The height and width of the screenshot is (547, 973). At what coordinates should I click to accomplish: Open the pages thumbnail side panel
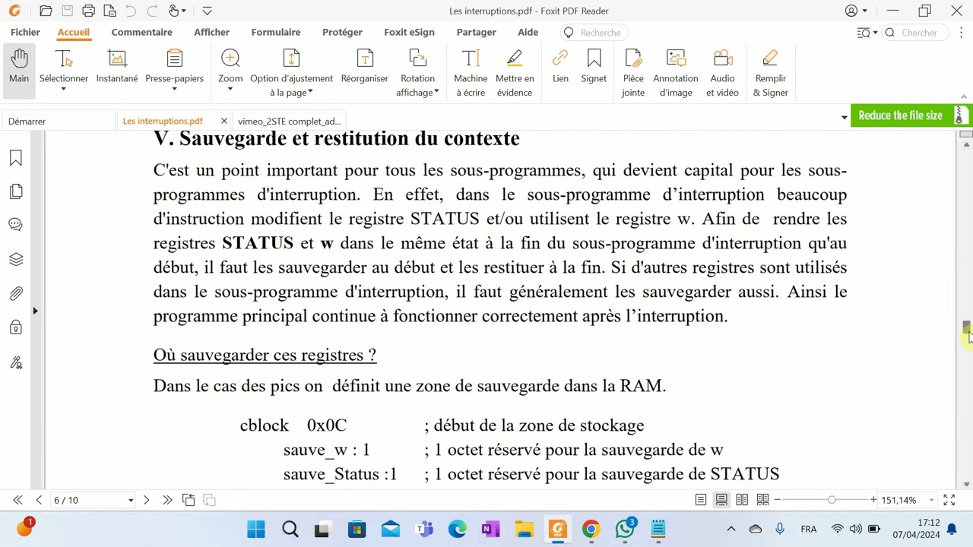(16, 191)
